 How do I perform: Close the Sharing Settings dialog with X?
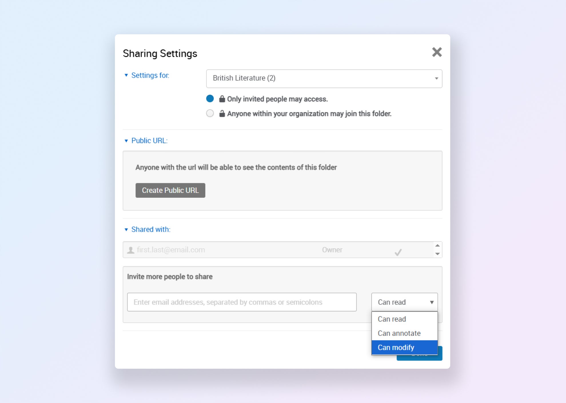click(437, 52)
